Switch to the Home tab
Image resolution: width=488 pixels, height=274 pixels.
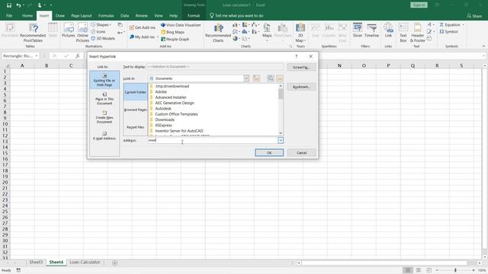[27, 15]
